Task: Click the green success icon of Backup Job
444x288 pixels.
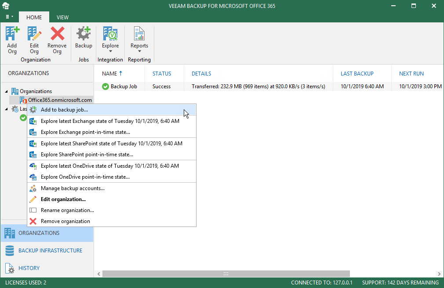Action: click(106, 86)
